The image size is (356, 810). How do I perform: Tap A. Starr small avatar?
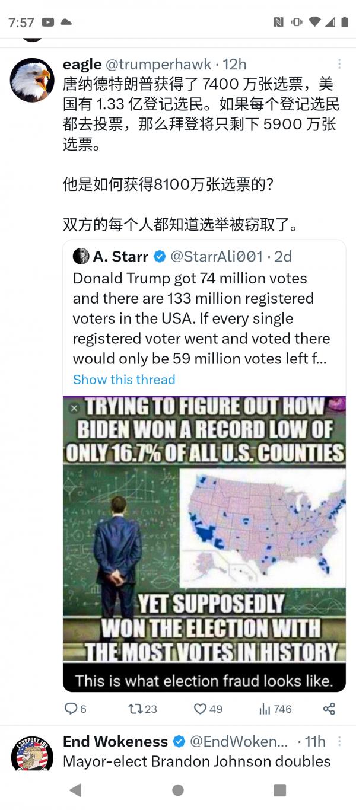tap(81, 256)
